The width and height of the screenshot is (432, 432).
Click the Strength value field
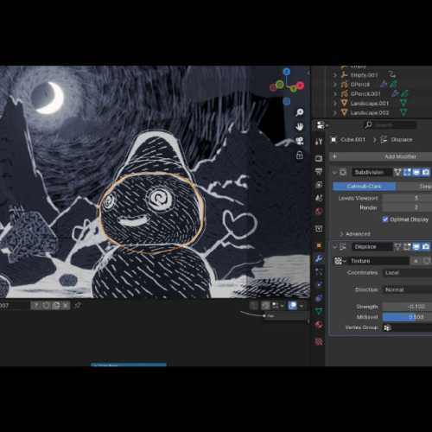coord(407,307)
